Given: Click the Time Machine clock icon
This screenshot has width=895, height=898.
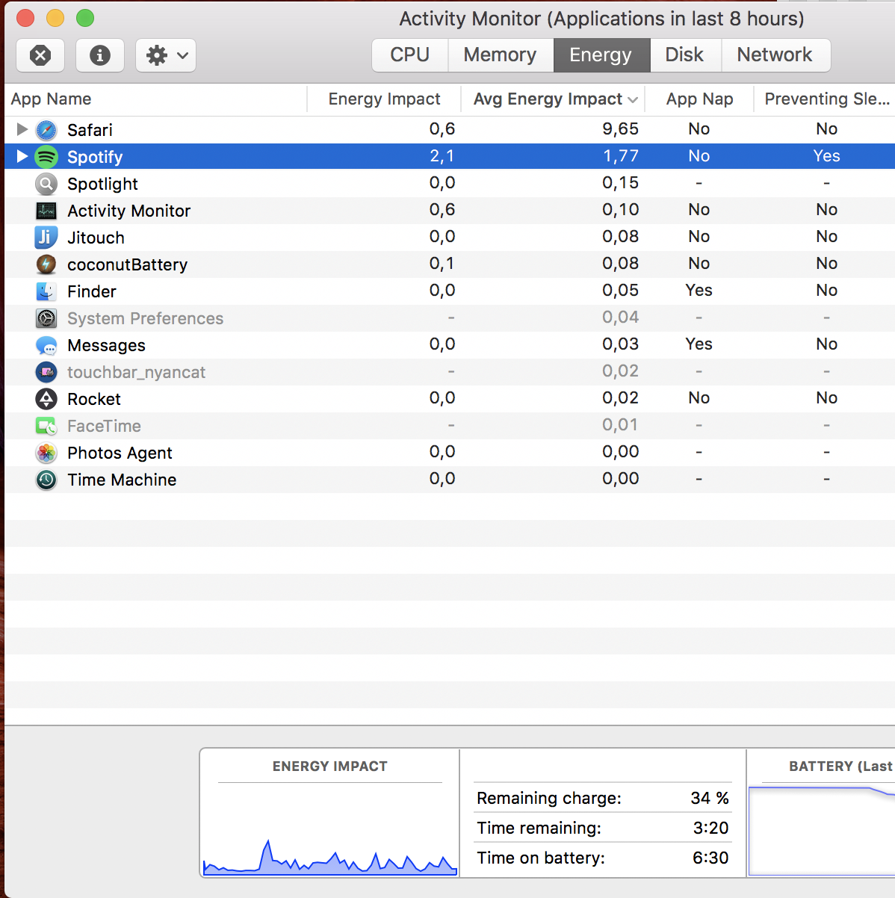Looking at the screenshot, I should pos(46,480).
